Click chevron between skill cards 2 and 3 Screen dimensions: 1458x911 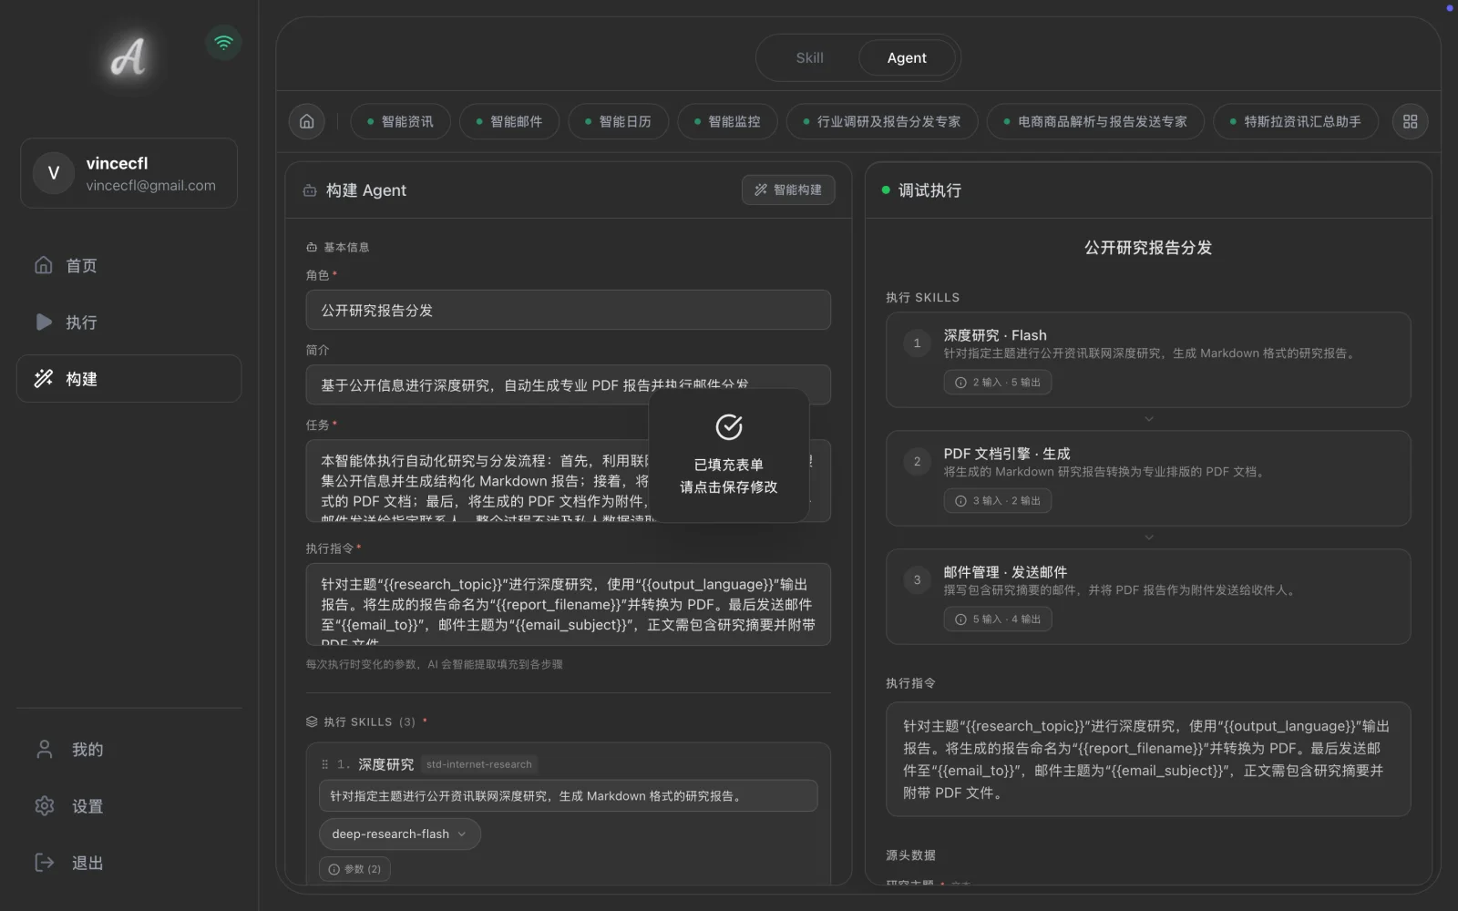1148,537
